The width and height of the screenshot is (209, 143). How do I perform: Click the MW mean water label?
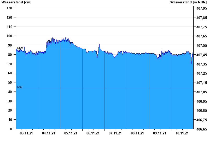pos(20,48)
